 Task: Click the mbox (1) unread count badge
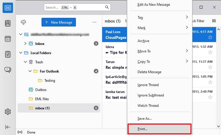[96, 108]
